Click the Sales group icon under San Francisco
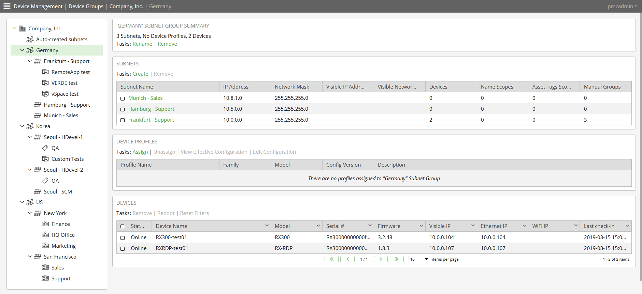642x294 pixels. point(45,267)
